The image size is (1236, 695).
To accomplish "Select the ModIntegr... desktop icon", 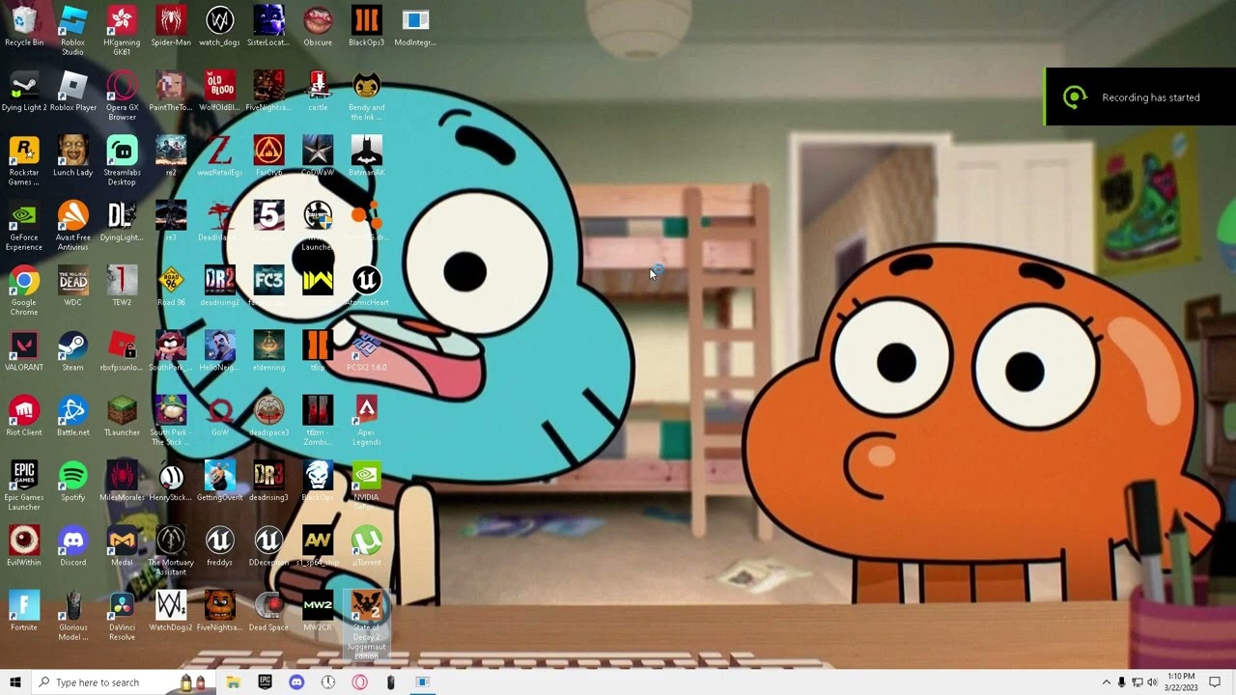I will point(415,26).
